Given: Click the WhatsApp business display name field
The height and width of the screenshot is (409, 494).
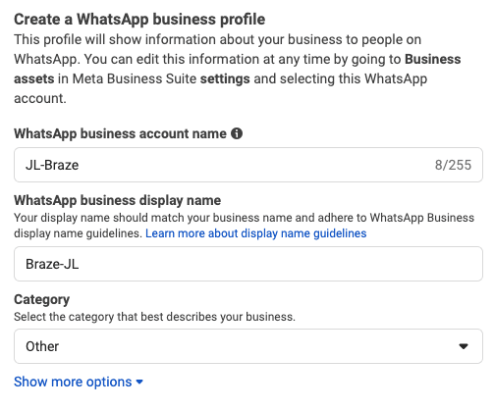Looking at the screenshot, I should click(248, 264).
